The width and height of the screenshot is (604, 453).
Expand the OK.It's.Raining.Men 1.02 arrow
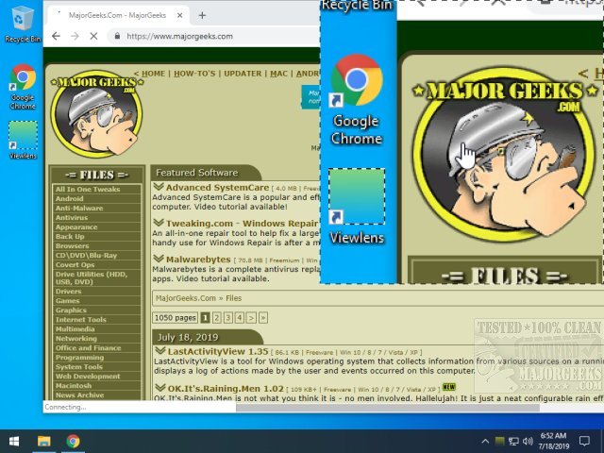click(159, 388)
